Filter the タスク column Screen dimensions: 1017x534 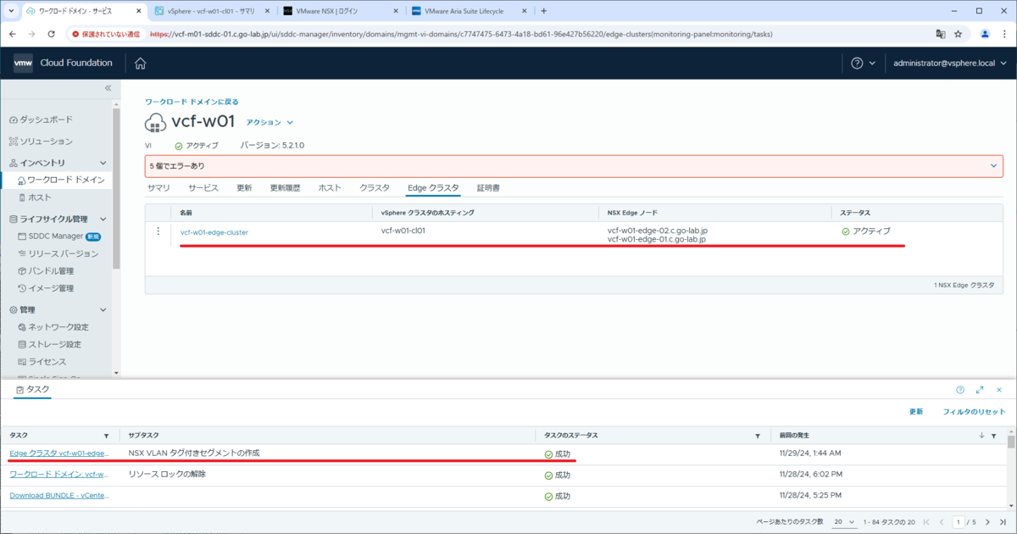click(x=106, y=436)
